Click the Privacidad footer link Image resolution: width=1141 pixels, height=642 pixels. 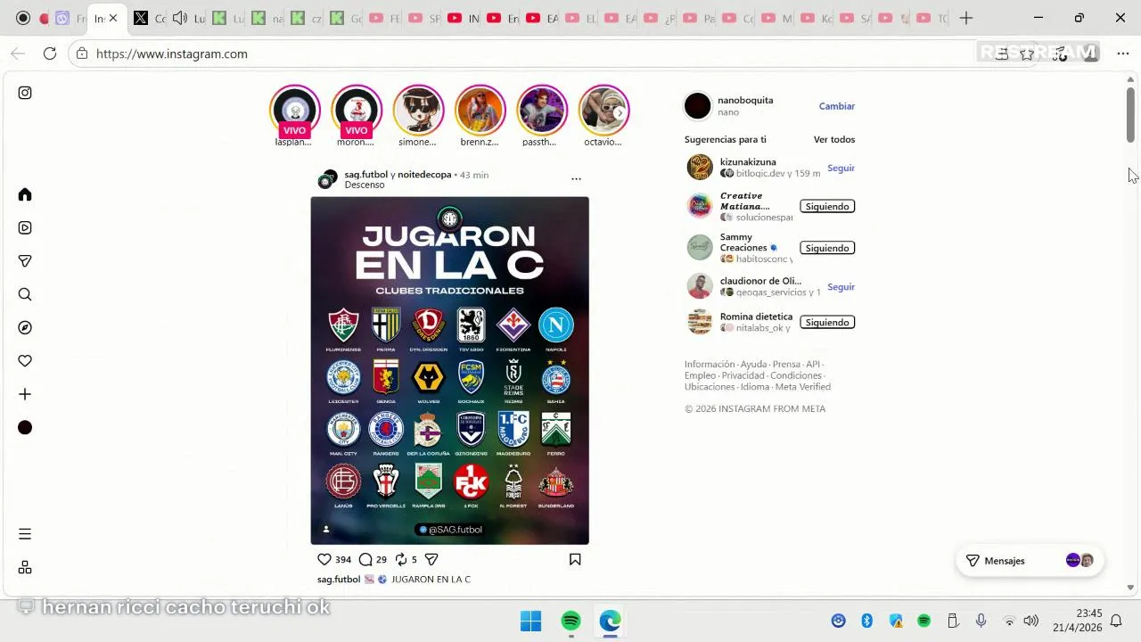pyautogui.click(x=743, y=375)
